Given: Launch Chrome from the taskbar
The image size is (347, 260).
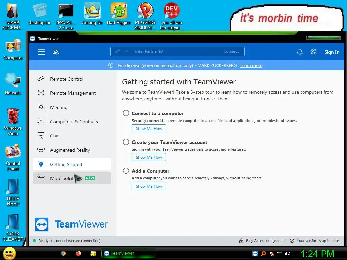Looking at the screenshot, I should click(x=63, y=253).
